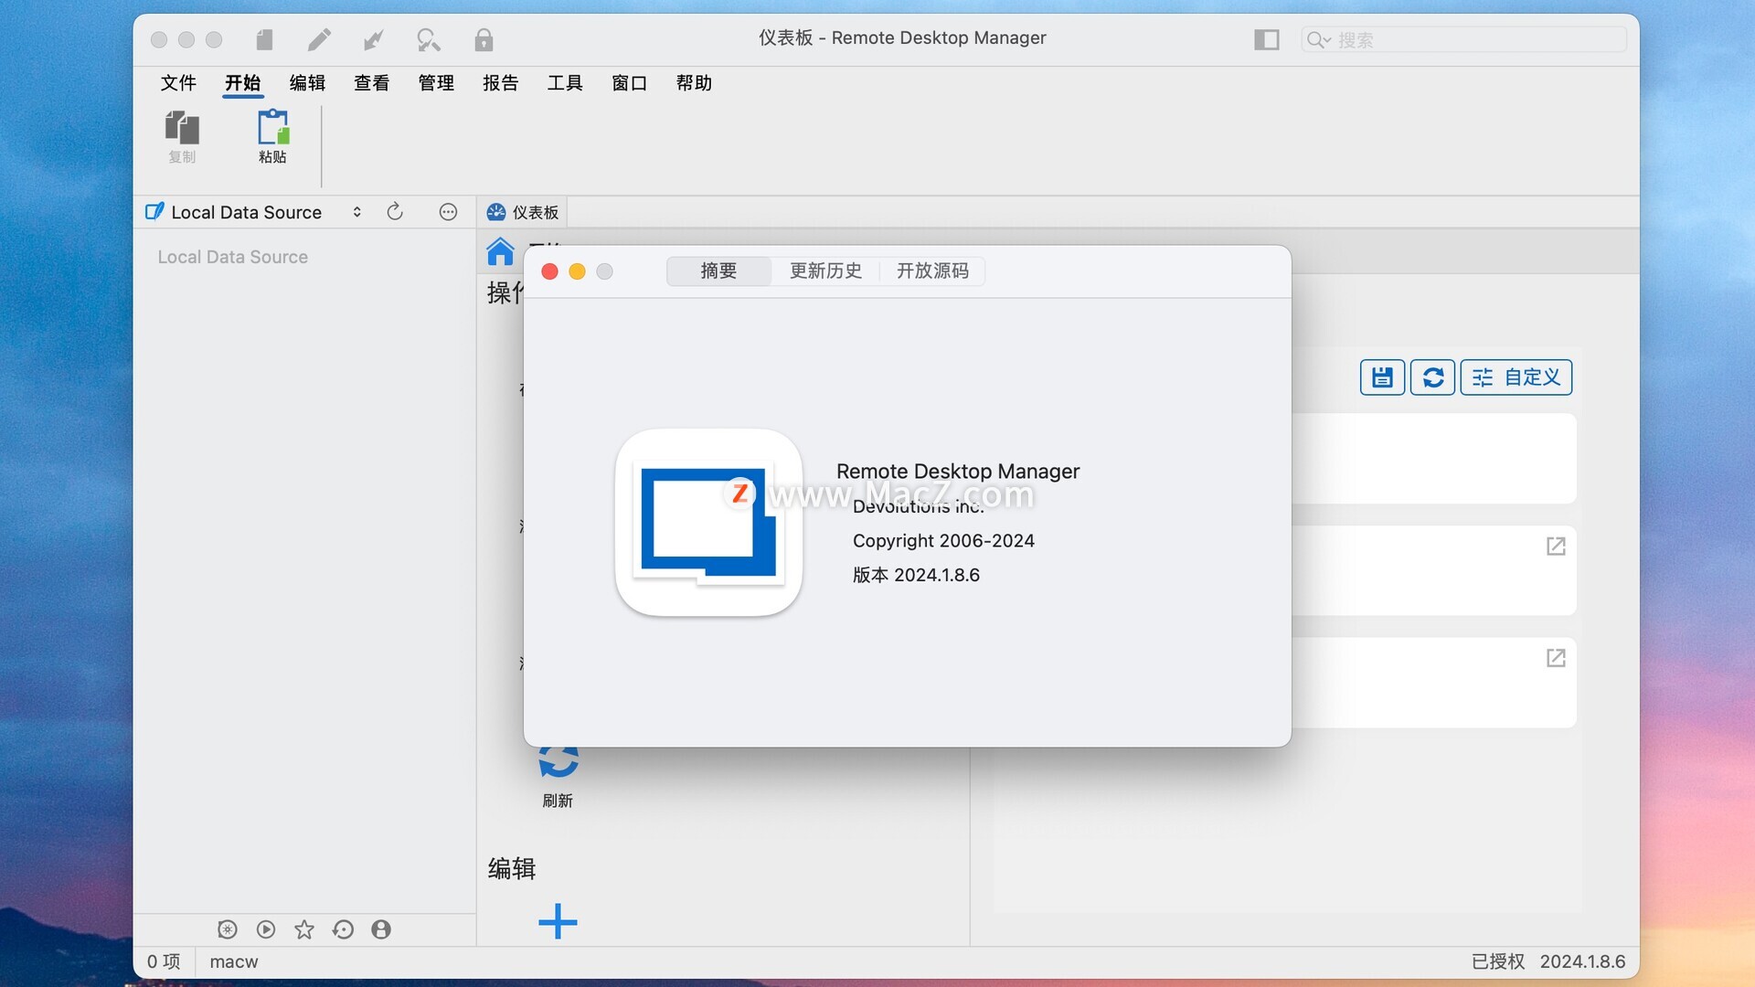Click the lock icon in title bar
The width and height of the screenshot is (1755, 987).
(484, 39)
